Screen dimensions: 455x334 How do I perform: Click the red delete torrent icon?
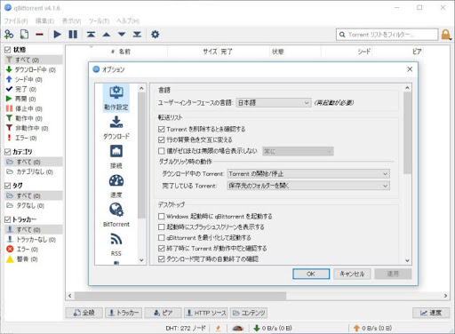[x=40, y=35]
